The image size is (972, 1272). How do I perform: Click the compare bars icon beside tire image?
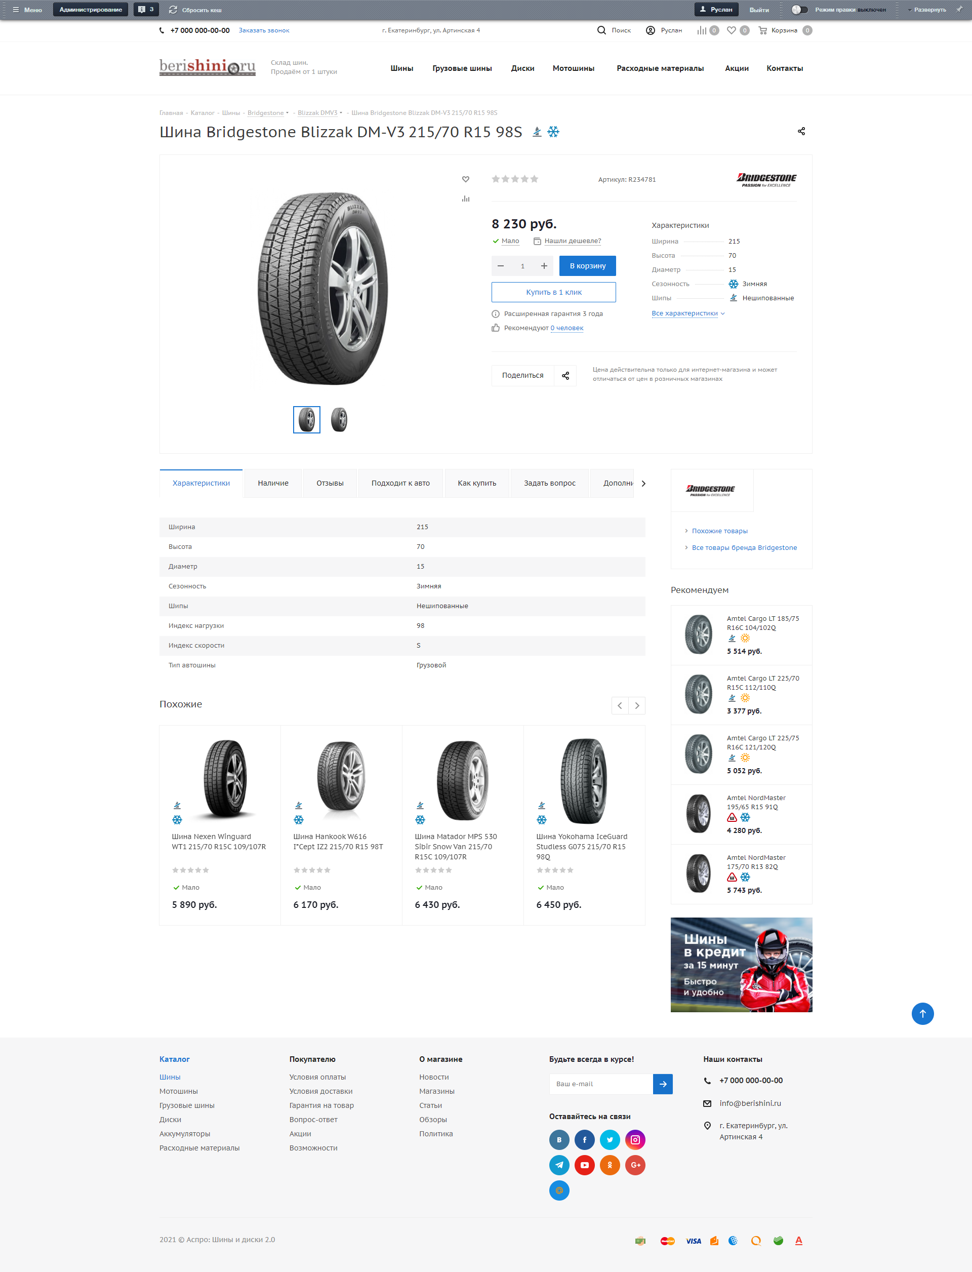click(466, 198)
